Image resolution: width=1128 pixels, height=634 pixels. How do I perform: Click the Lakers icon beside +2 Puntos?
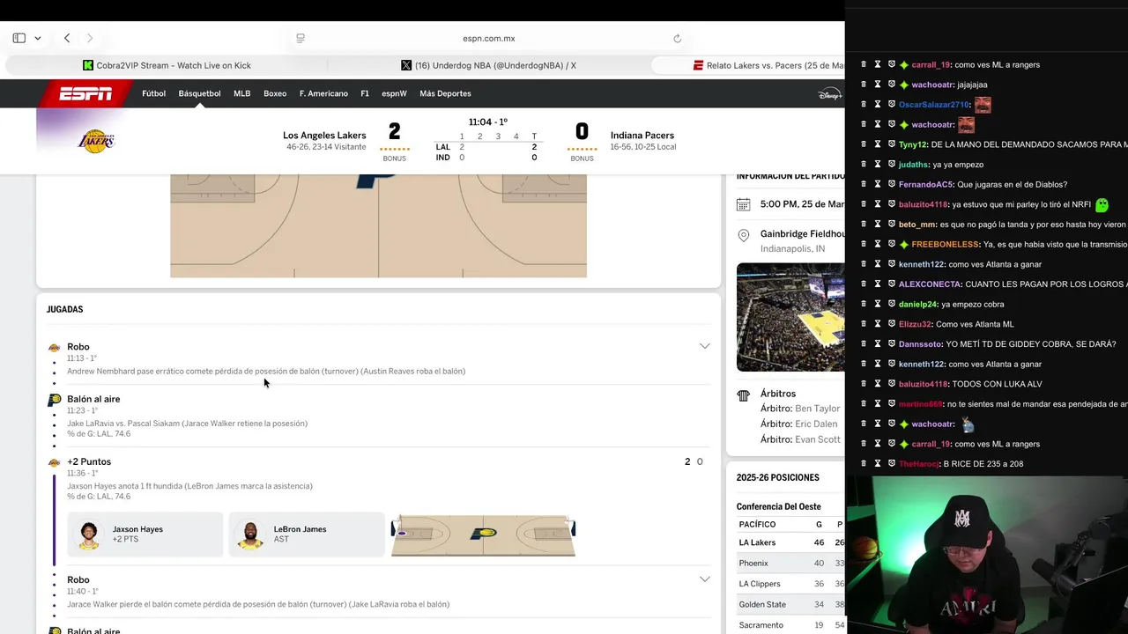pos(55,462)
